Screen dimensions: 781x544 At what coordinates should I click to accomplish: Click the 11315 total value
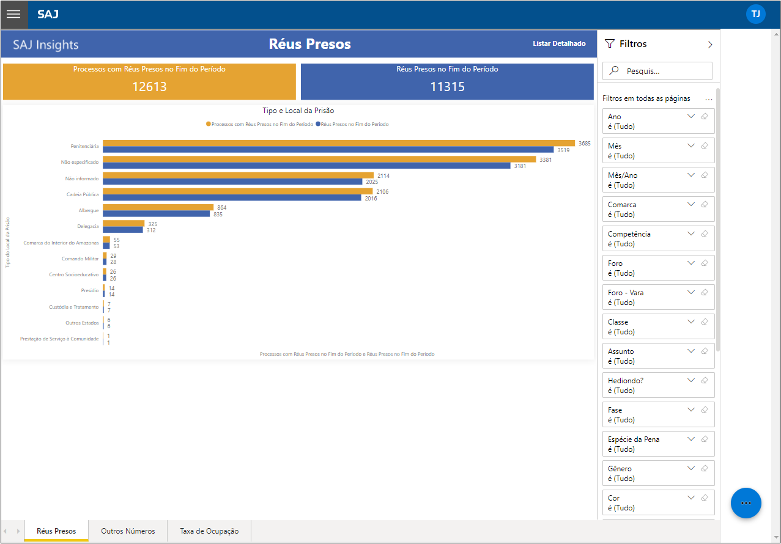(447, 87)
